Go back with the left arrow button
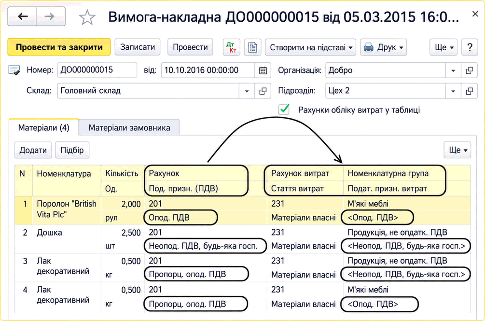This screenshot has height=321, width=485. (x=22, y=16)
